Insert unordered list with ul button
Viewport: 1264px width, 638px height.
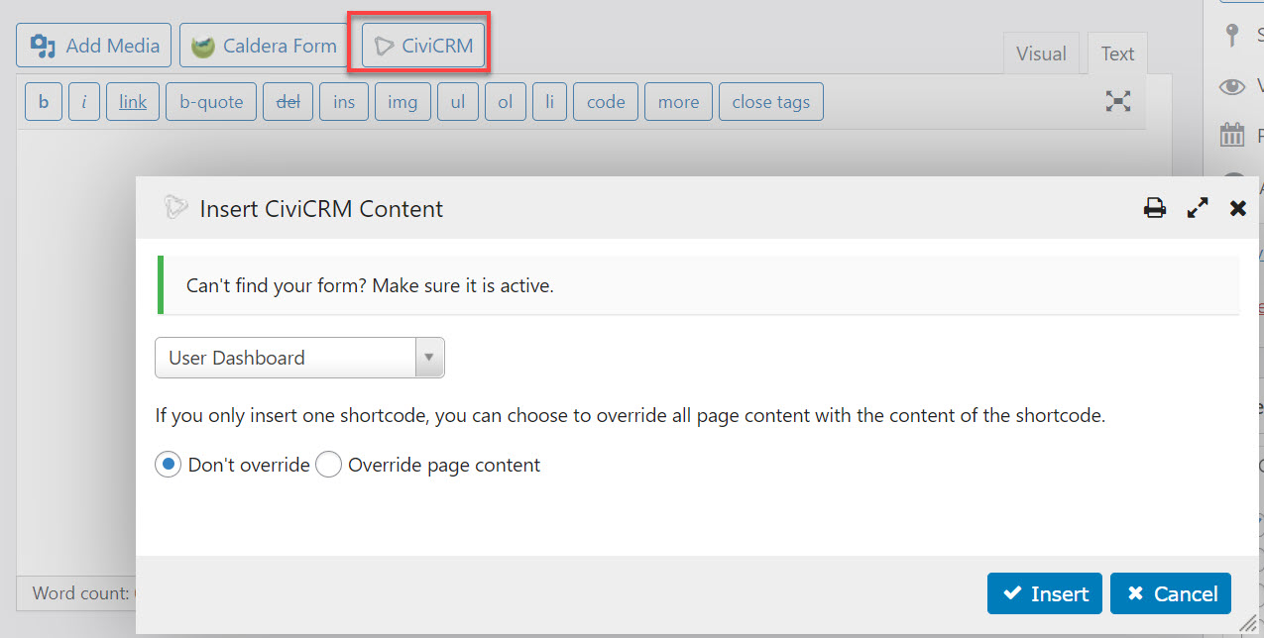click(x=458, y=102)
